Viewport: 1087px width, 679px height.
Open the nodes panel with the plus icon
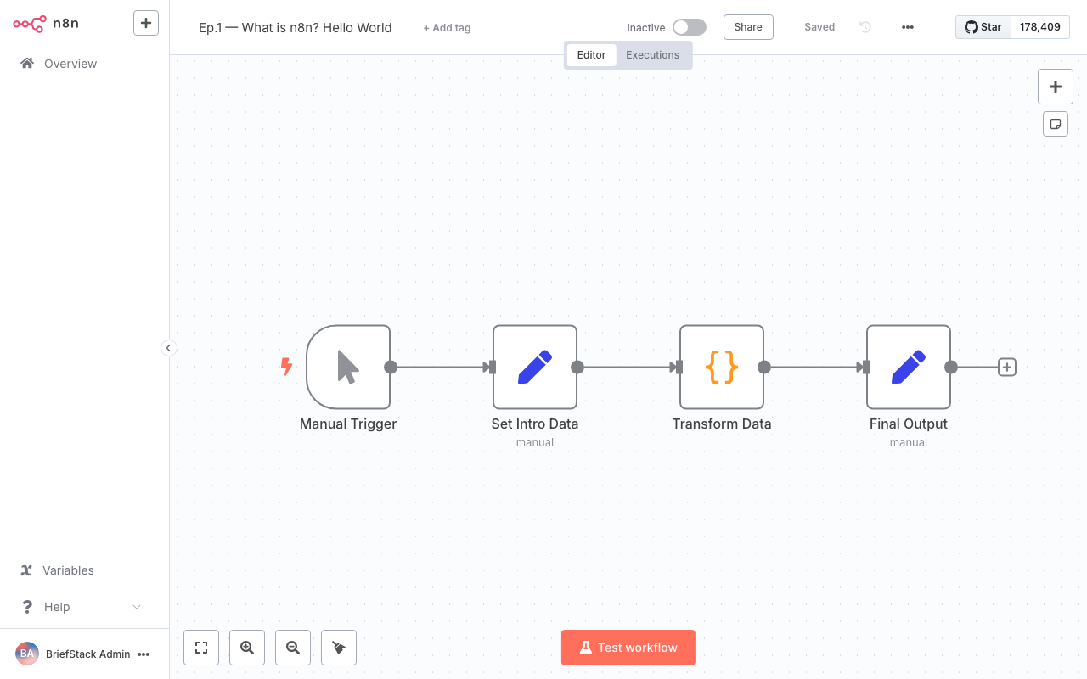[x=1056, y=86]
